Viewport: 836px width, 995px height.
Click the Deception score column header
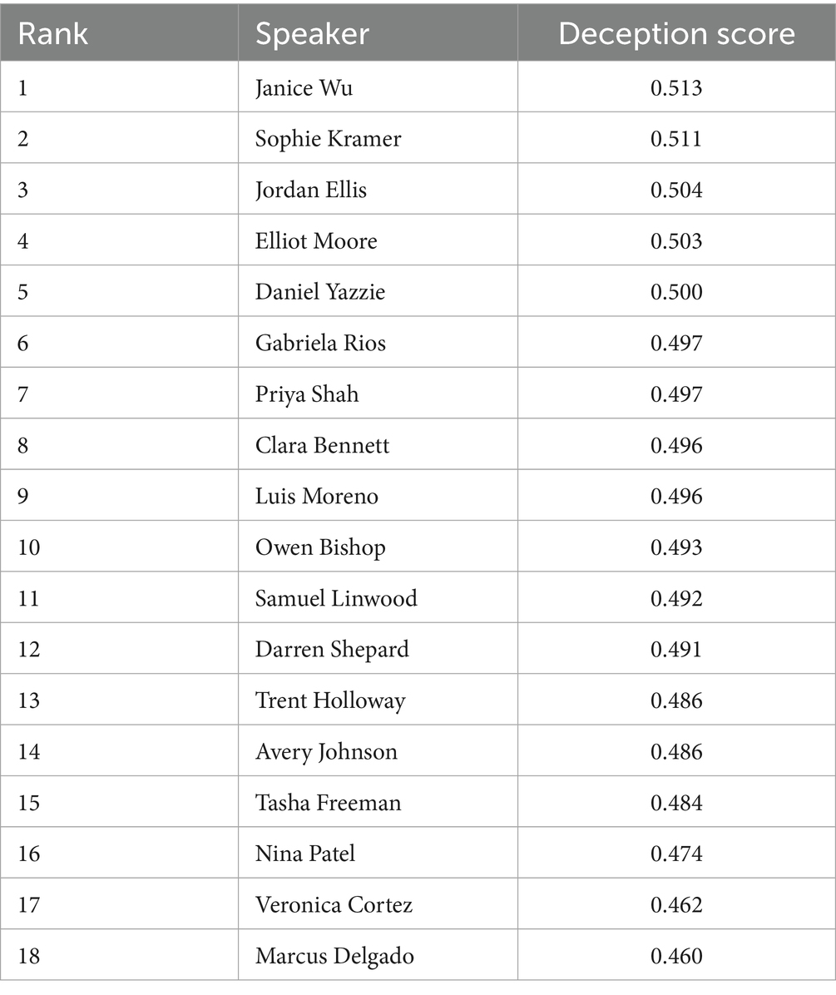(x=676, y=34)
